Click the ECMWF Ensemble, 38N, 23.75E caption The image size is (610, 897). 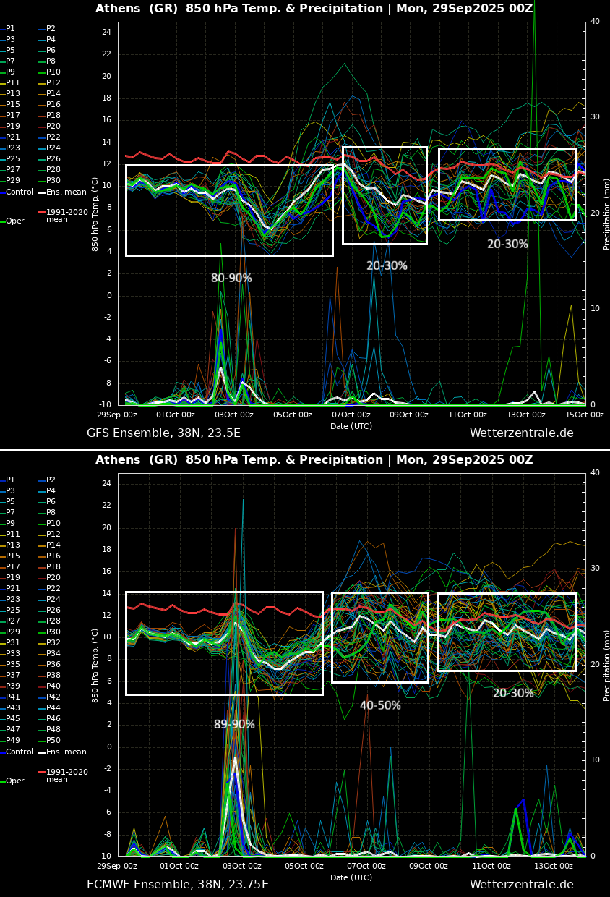point(177,885)
